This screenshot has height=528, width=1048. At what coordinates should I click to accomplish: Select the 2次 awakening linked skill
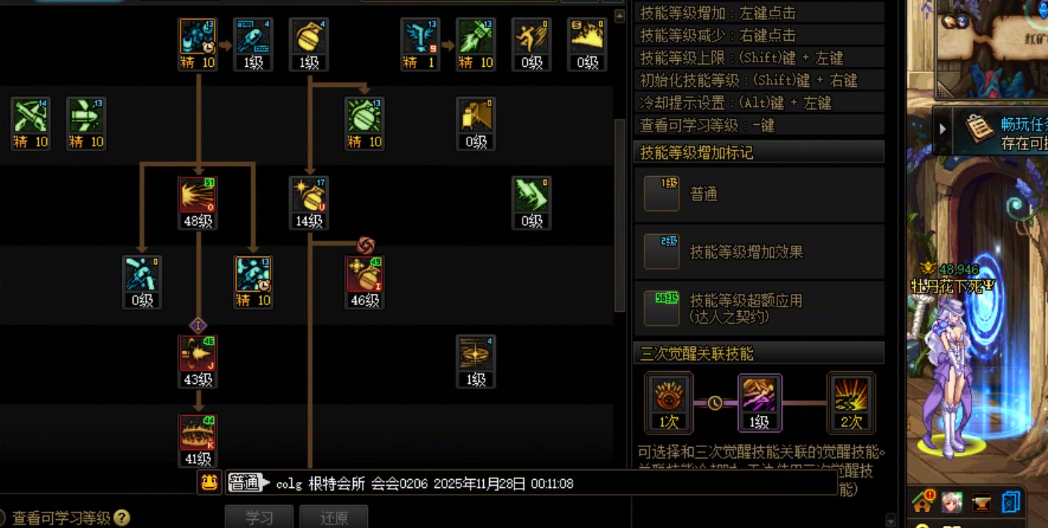[851, 402]
